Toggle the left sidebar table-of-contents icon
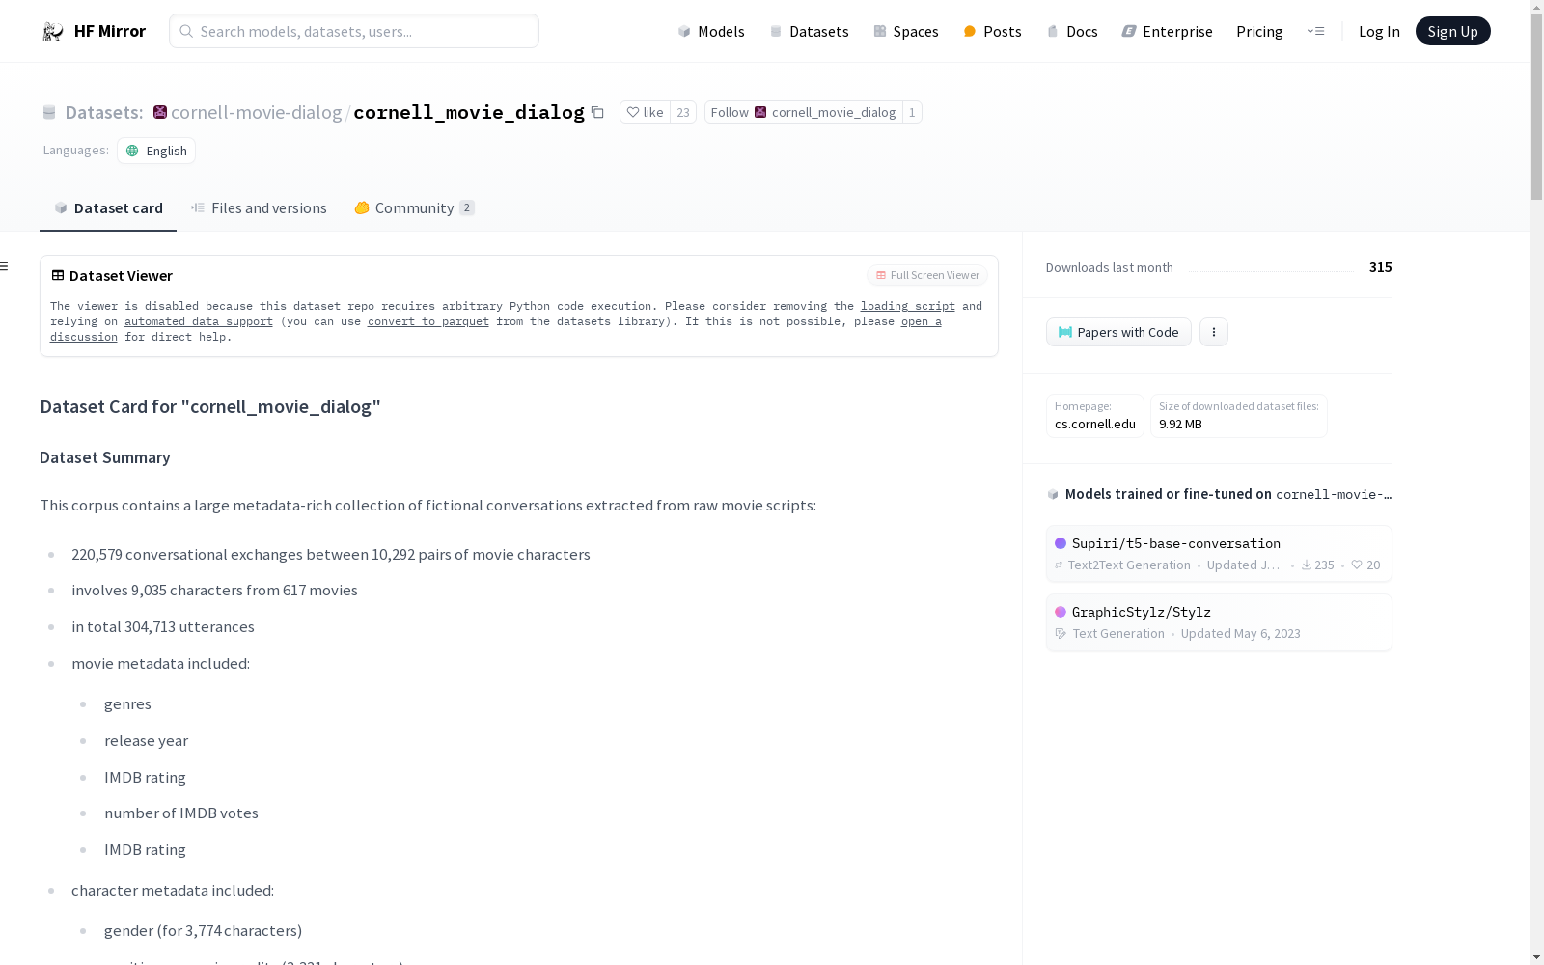1544x965 pixels. [4, 266]
